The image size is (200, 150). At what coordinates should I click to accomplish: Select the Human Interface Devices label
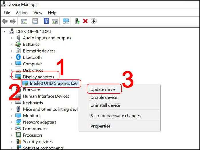click(x=46, y=96)
